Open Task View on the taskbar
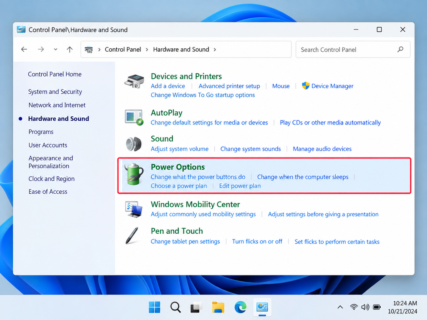427x320 pixels. tap(196, 307)
